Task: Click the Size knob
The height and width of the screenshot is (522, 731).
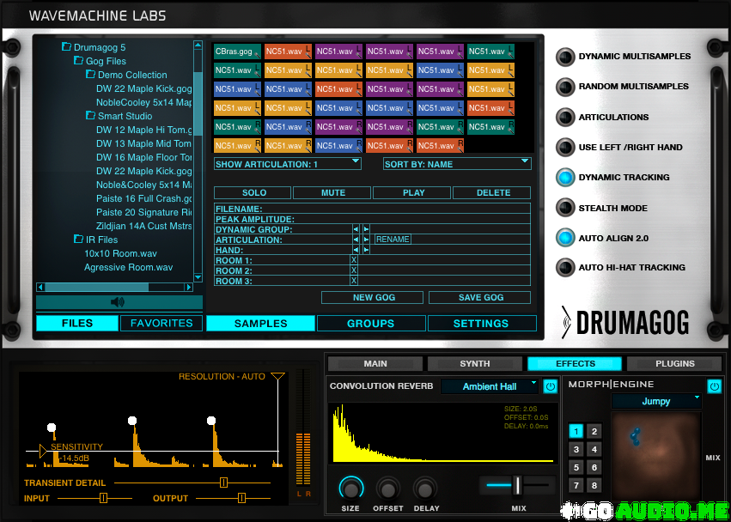Action: pyautogui.click(x=350, y=489)
